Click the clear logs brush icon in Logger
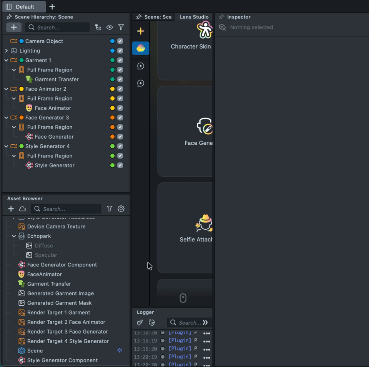This screenshot has height=367, width=369. click(140, 322)
